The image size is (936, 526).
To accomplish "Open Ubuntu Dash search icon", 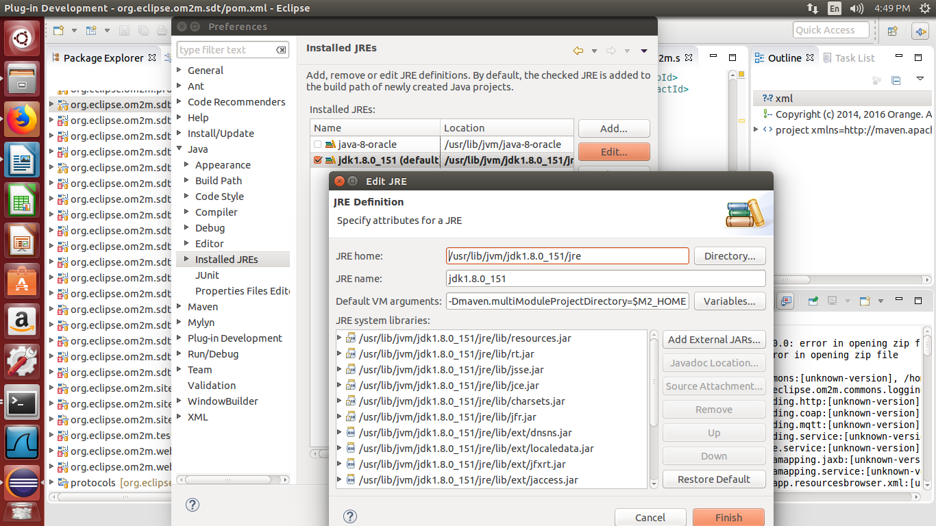I will pos(22,38).
